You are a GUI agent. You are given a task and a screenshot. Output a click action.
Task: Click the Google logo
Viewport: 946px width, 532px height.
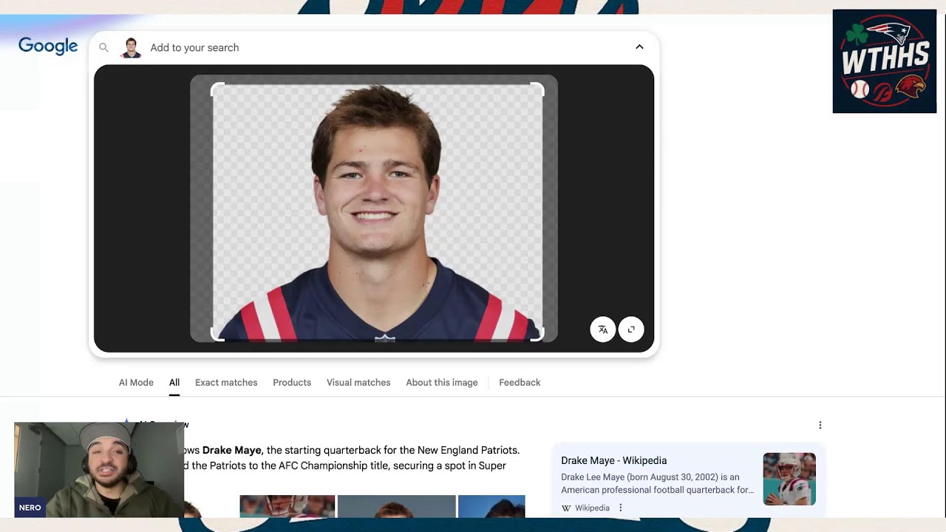[48, 47]
